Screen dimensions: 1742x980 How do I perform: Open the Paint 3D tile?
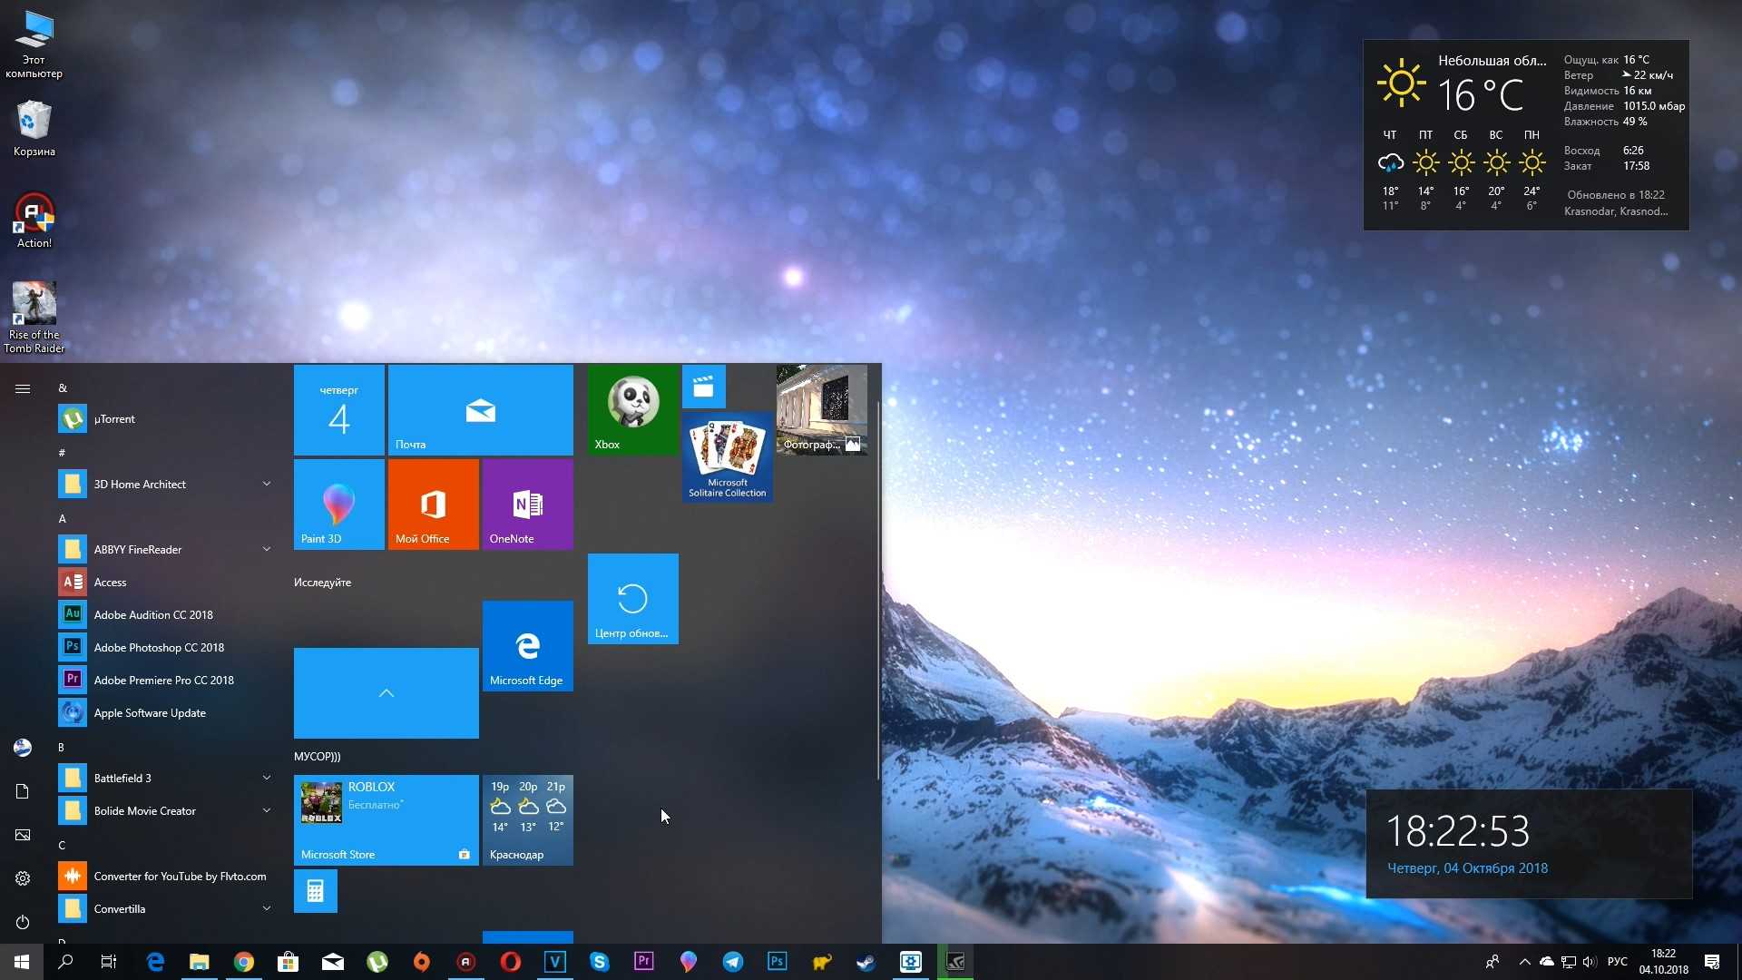pos(339,505)
